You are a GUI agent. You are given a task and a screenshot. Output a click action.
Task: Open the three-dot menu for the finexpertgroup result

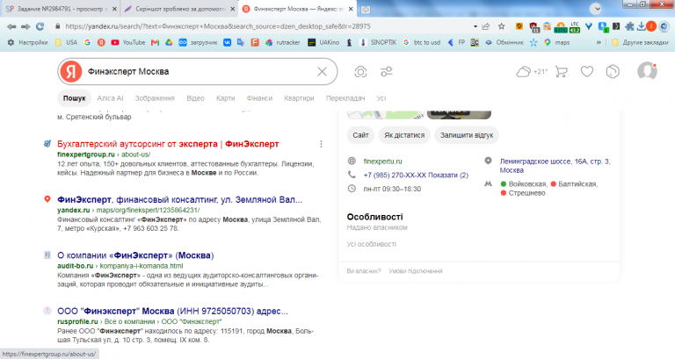click(x=321, y=144)
